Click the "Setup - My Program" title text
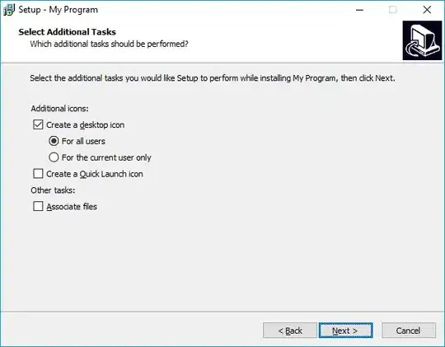445x347 pixels. (x=59, y=10)
